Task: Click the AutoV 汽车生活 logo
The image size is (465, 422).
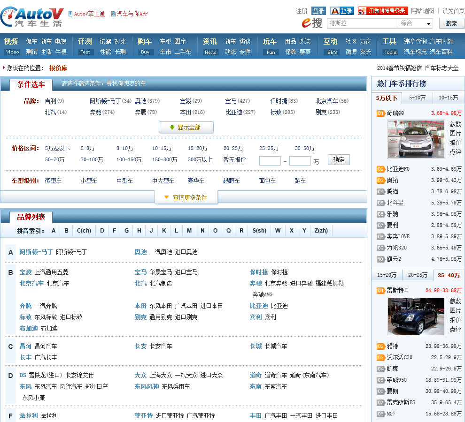Action: pyautogui.click(x=32, y=16)
